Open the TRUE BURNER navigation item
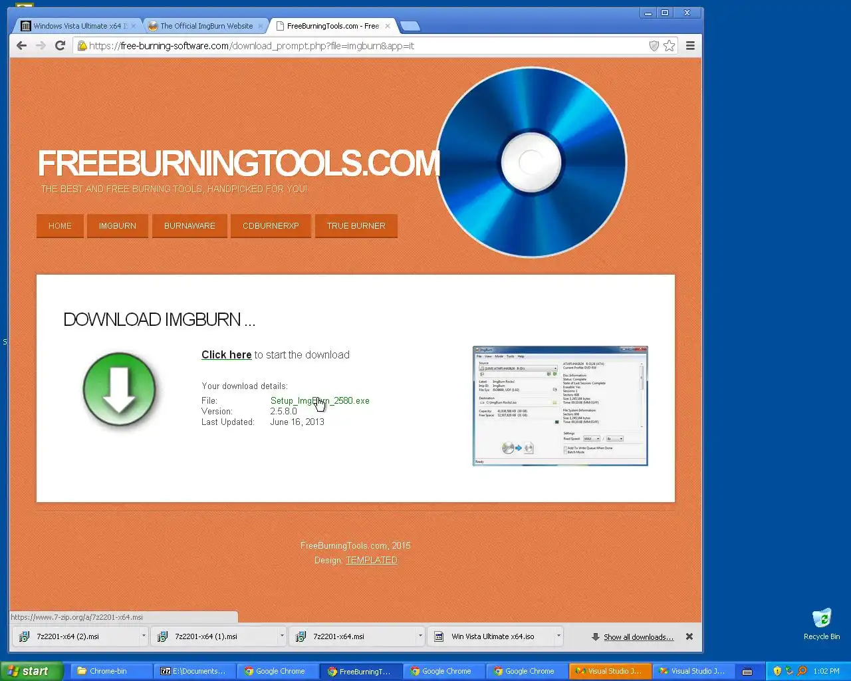This screenshot has height=681, width=851. [356, 226]
